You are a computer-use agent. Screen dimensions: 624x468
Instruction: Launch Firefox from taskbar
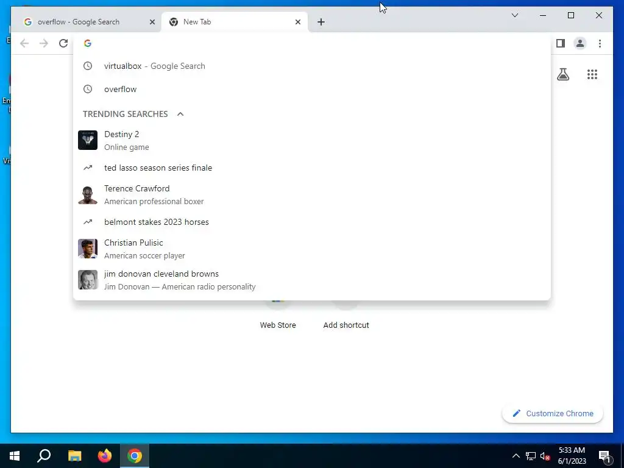coord(105,456)
